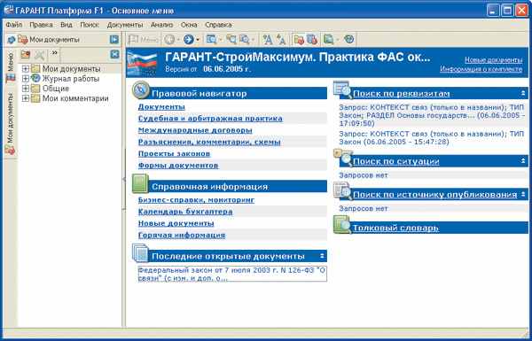Open the Документы navigator link

tap(161, 107)
